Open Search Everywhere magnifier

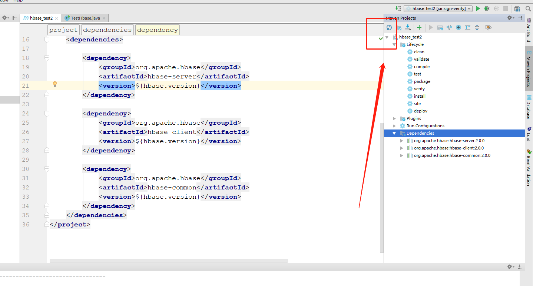coord(528,9)
